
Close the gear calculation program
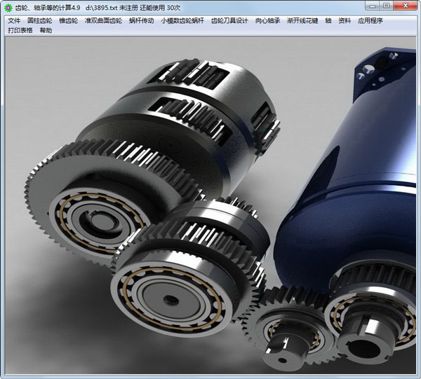coord(406,6)
